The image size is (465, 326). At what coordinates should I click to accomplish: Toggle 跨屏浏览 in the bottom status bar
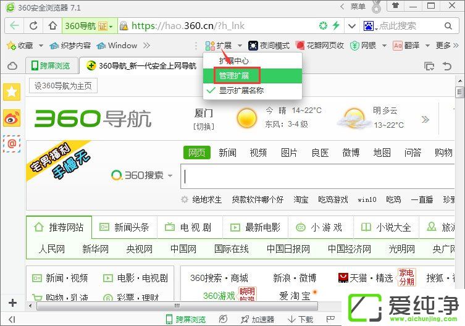tap(185, 319)
